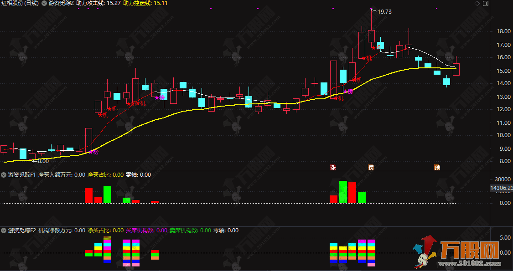Click the 8.00 low price label
Viewport: 513px width, 271px height.
42,161
